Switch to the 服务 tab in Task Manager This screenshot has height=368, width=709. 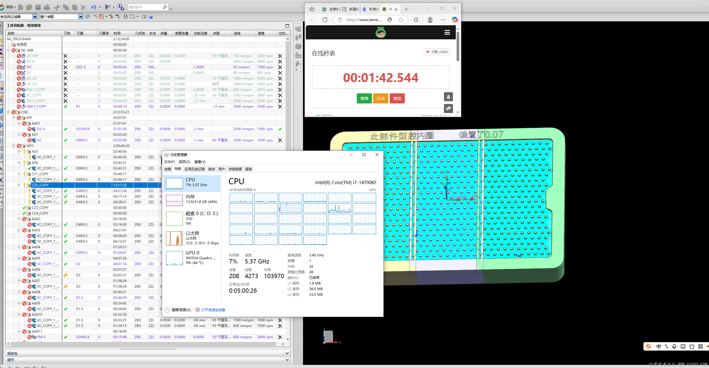click(x=249, y=169)
